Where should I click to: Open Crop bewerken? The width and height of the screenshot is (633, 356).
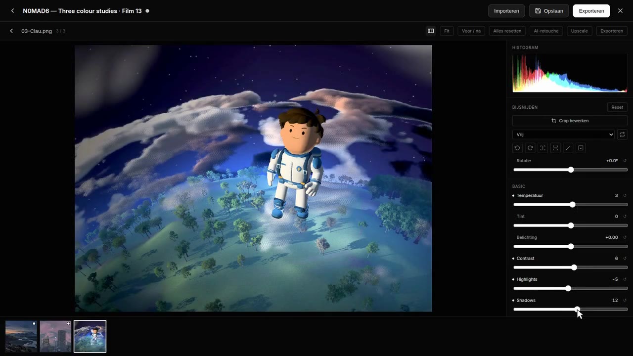tap(570, 121)
